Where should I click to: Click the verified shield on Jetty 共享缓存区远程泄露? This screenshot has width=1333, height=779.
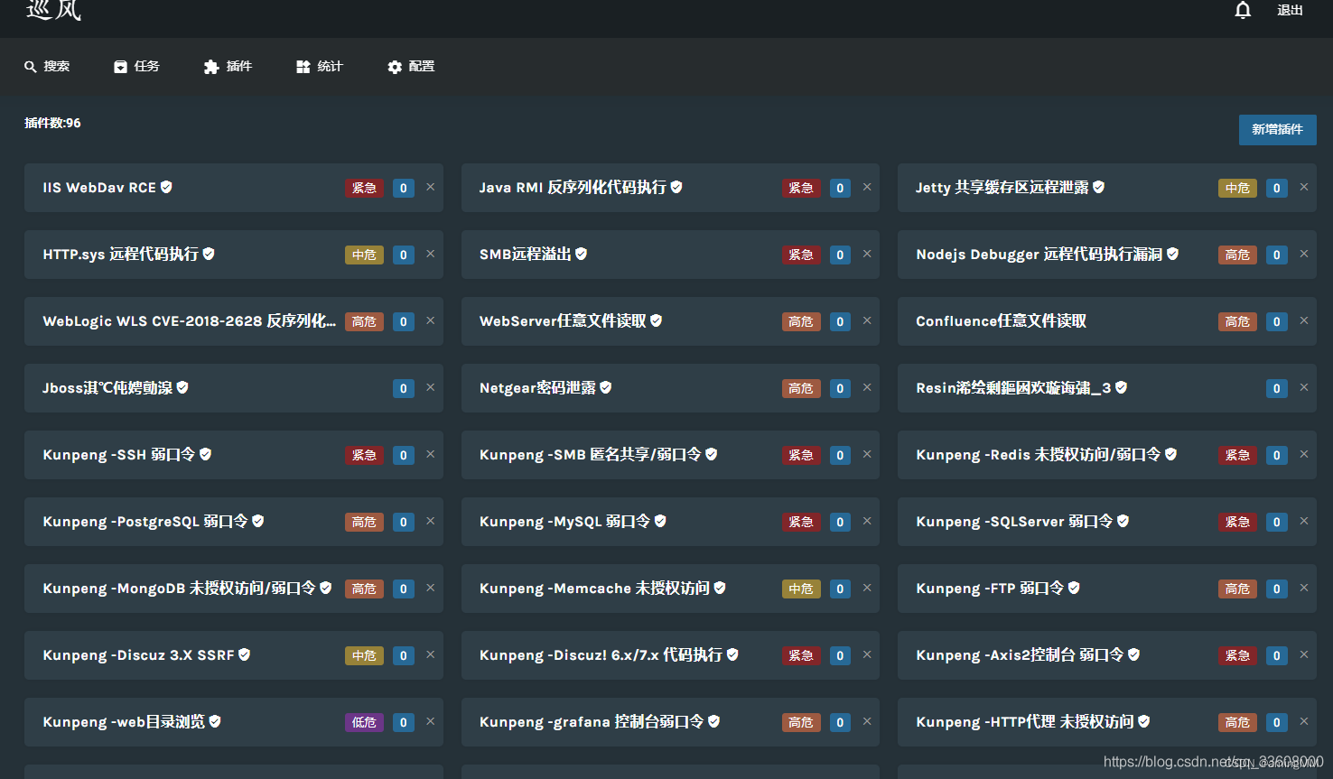1098,187
